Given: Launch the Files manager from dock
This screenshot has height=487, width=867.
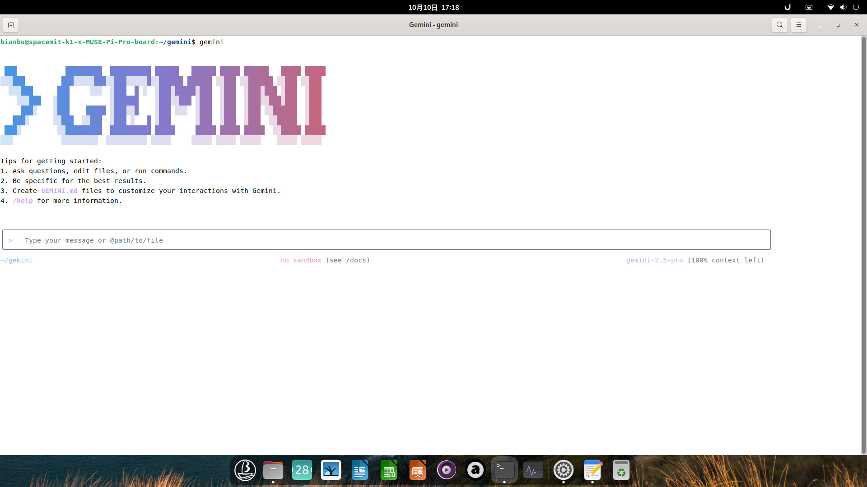Looking at the screenshot, I should pyautogui.click(x=273, y=470).
